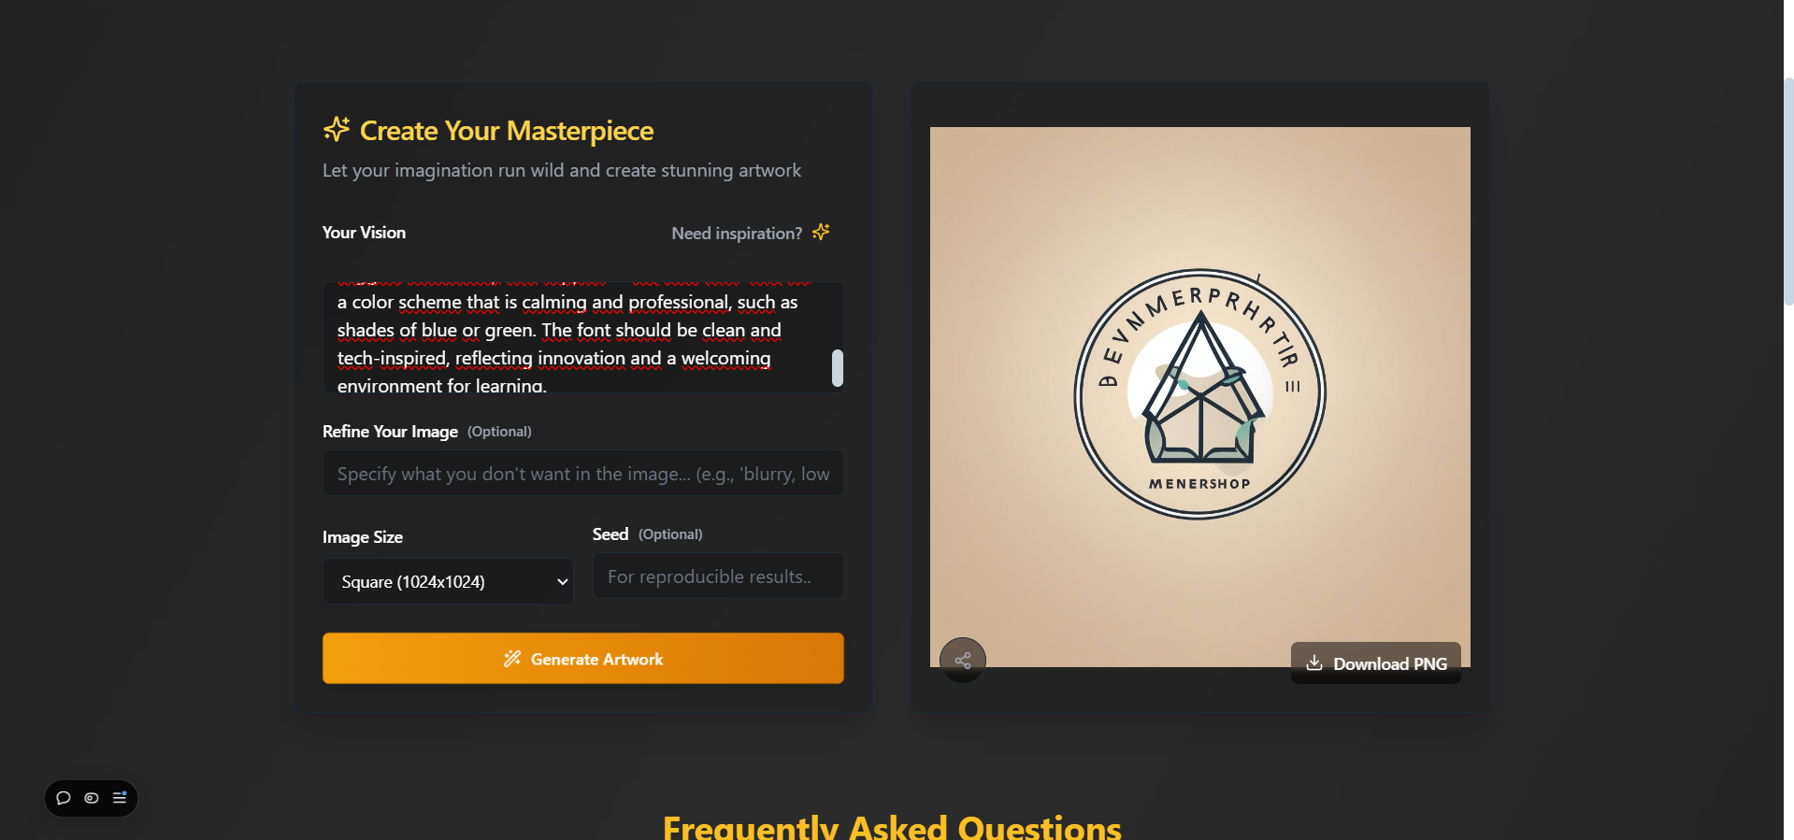Open the Image Size Square (1024x1024) dropdown
Screen dimensions: 1794x840
coord(448,581)
